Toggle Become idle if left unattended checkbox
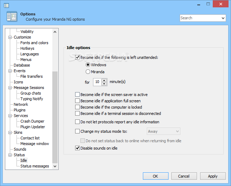The width and height of the screenshot is (231, 186). [77, 57]
